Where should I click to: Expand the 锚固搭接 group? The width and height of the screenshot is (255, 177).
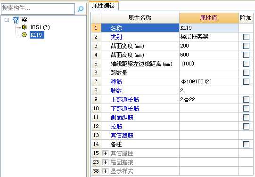point(105,162)
